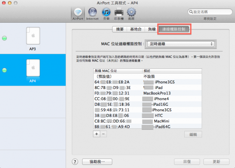The height and width of the screenshot is (168, 235).
Task: Click the 描述 column header
Action: [x=172, y=71]
